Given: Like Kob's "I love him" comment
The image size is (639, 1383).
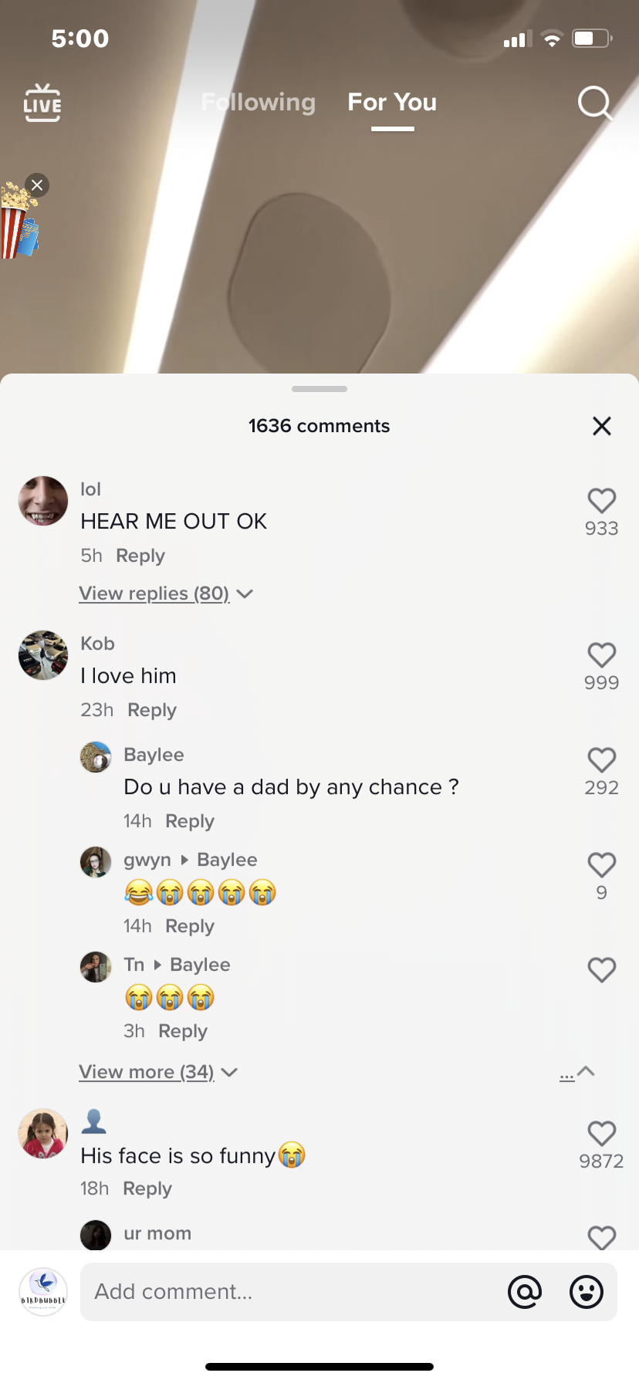Looking at the screenshot, I should tap(602, 655).
